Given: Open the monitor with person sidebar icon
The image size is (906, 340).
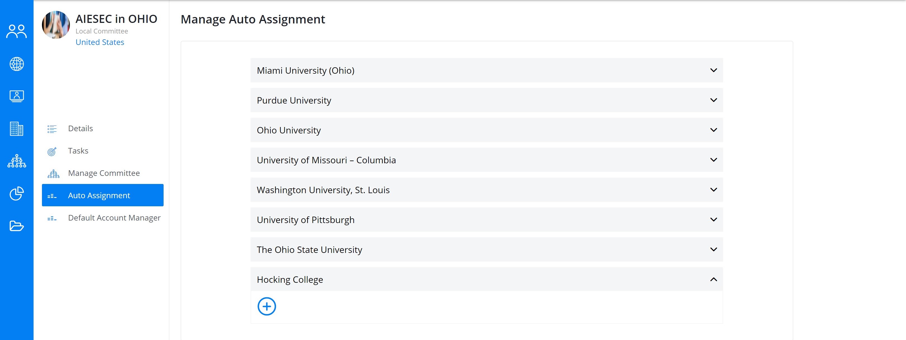Looking at the screenshot, I should pyautogui.click(x=16, y=96).
